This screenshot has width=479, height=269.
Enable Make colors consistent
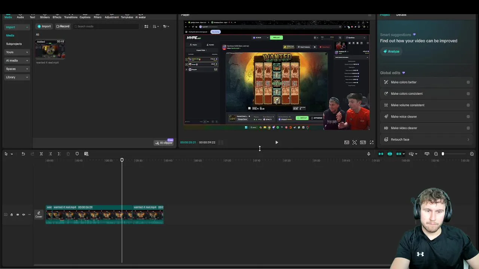[x=468, y=94]
